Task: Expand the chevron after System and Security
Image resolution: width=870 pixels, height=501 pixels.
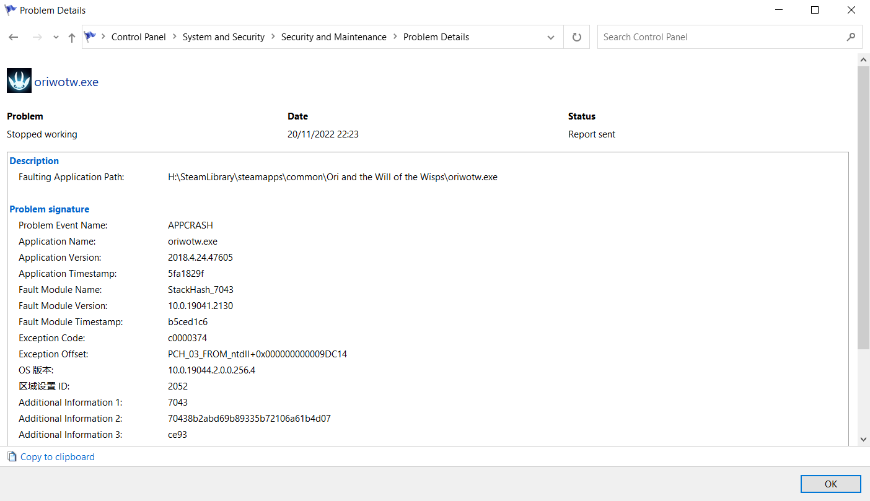Action: pyautogui.click(x=273, y=37)
